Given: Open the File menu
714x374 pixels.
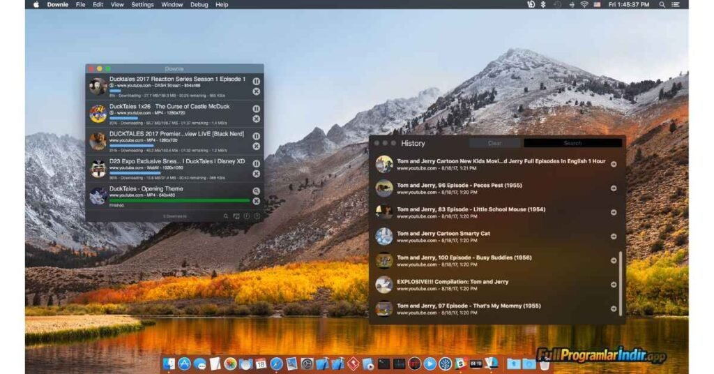Looking at the screenshot, I should tap(80, 5).
